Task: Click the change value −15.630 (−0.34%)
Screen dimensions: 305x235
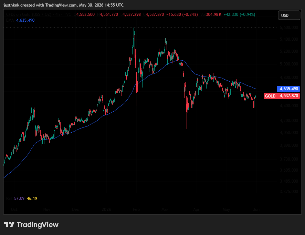Action: pyautogui.click(x=182, y=14)
